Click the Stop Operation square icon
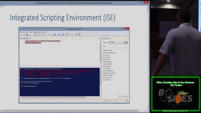201x113 pixels. coord(55,35)
